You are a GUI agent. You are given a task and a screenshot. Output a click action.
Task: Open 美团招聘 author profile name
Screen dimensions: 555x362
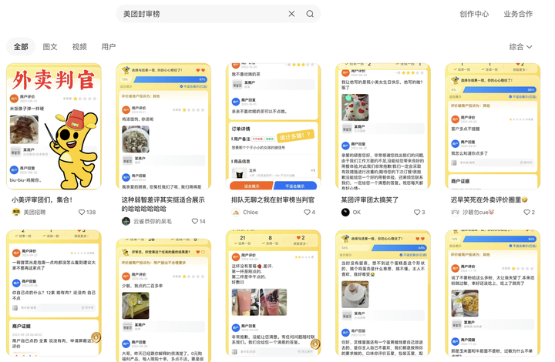pos(35,212)
